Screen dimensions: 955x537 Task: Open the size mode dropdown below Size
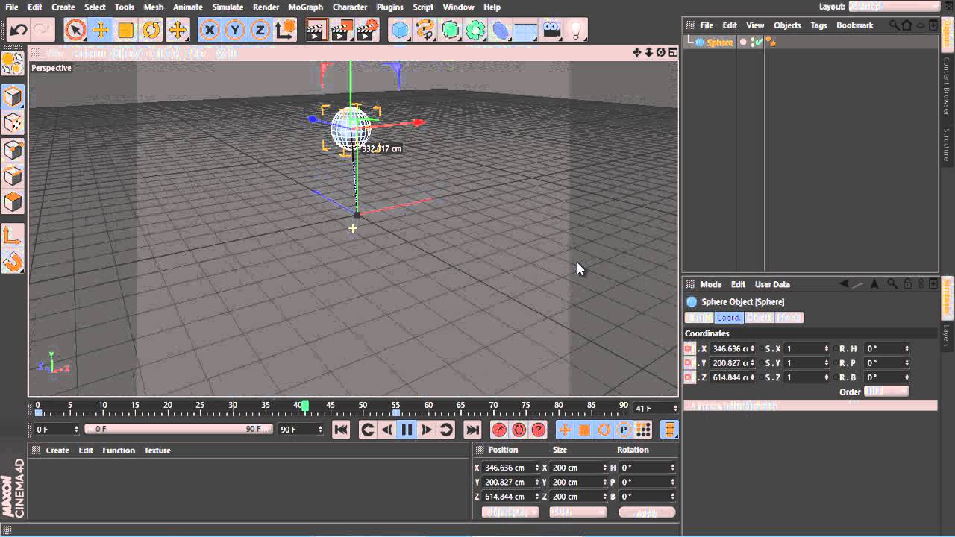pyautogui.click(x=578, y=512)
